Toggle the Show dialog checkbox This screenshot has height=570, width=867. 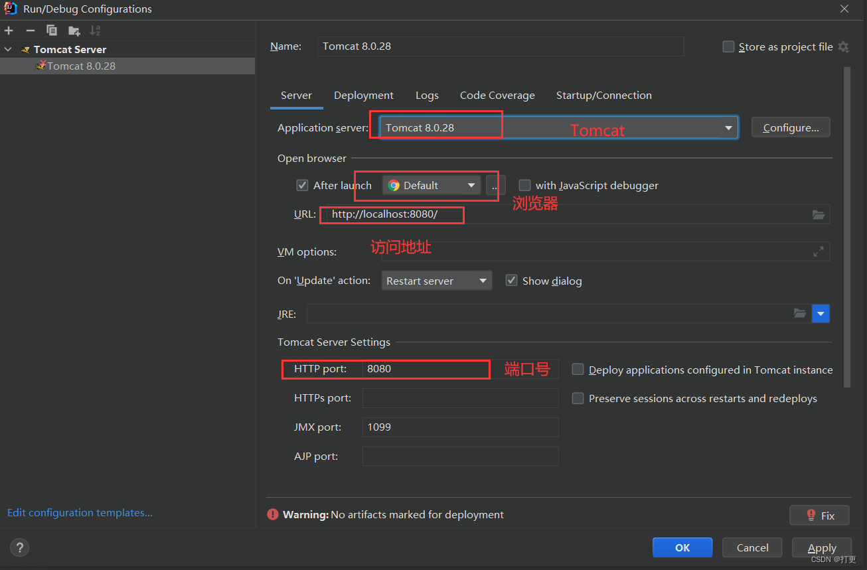511,281
